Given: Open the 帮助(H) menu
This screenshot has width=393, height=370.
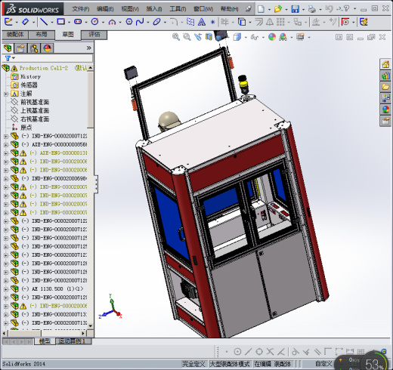Looking at the screenshot, I should tap(229, 9).
